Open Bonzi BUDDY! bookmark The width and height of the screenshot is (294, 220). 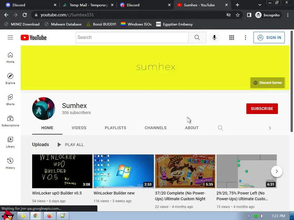pos(101,24)
